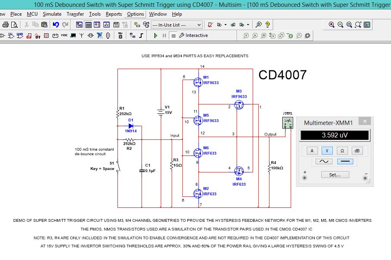Select the XMM1 multimeter instrument on schematic
The image size is (391, 260).
point(288,123)
